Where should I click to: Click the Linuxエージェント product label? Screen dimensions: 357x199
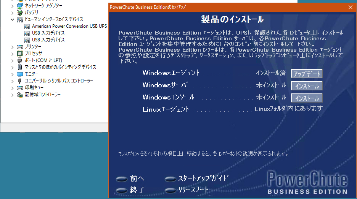(x=166, y=109)
